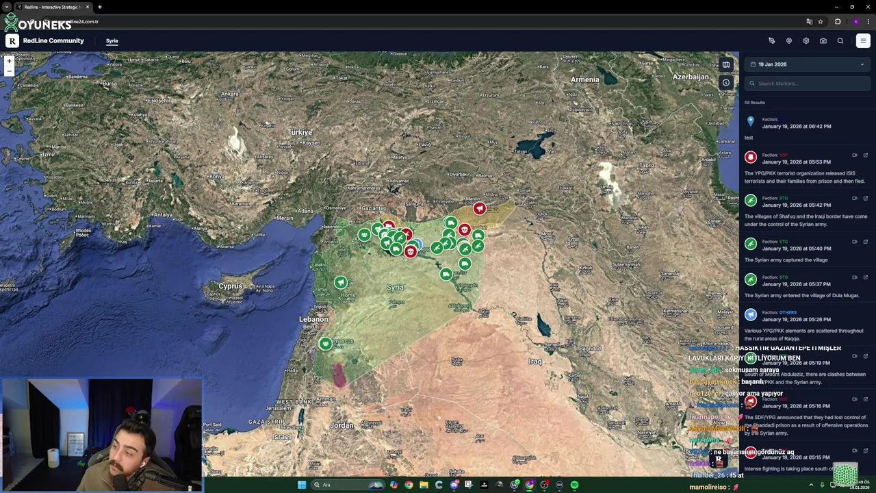Screen dimensions: 876x493
Task: Open a new browser tab with plus button
Action: [99, 7]
